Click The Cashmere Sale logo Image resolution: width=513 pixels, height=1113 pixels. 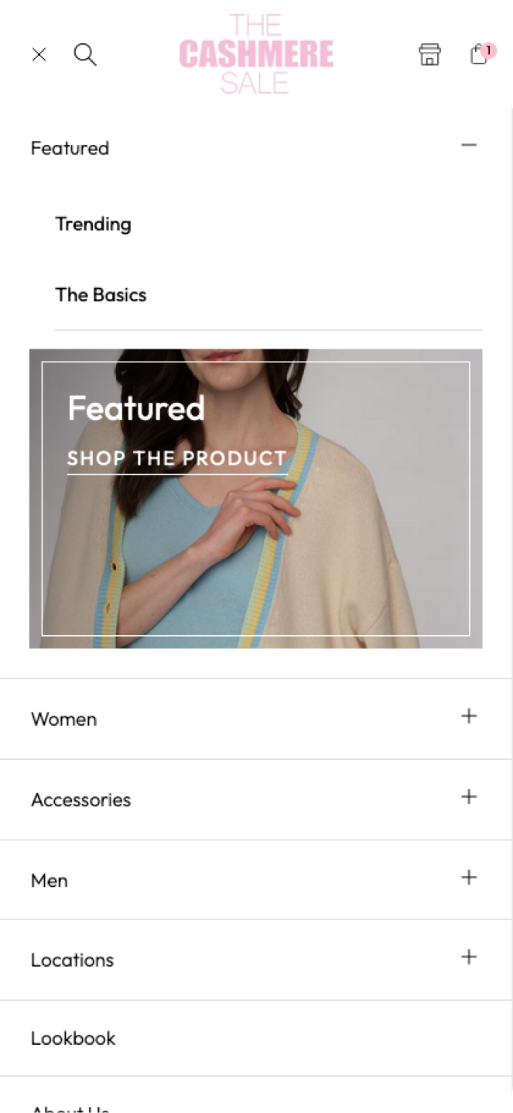pyautogui.click(x=256, y=53)
